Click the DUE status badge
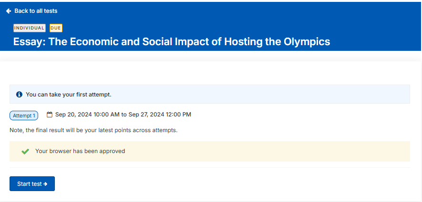422x202 pixels. (56, 28)
